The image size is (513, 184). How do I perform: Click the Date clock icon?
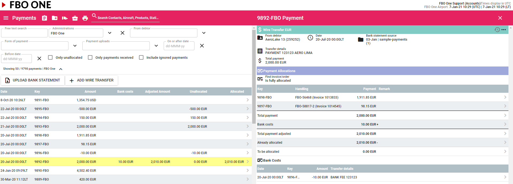pyautogui.click(x=310, y=38)
